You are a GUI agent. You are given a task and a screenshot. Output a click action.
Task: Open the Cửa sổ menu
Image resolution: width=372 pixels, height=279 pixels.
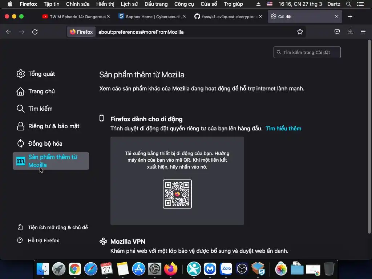click(209, 4)
